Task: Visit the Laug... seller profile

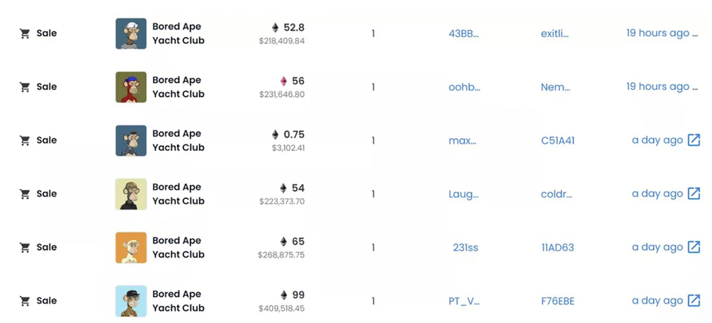Action: [x=463, y=194]
